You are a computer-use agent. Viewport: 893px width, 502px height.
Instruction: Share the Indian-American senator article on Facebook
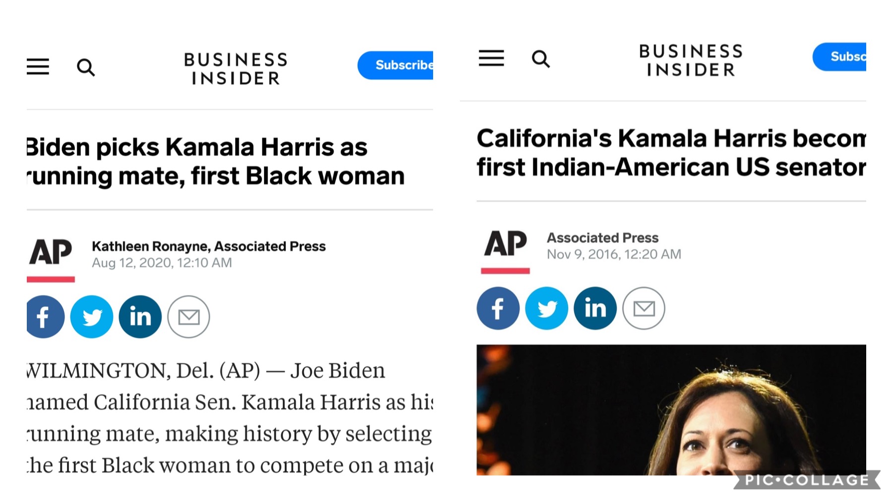[498, 308]
